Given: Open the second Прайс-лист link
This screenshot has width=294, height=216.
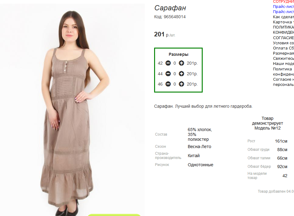Looking at the screenshot, I should tap(283, 12).
